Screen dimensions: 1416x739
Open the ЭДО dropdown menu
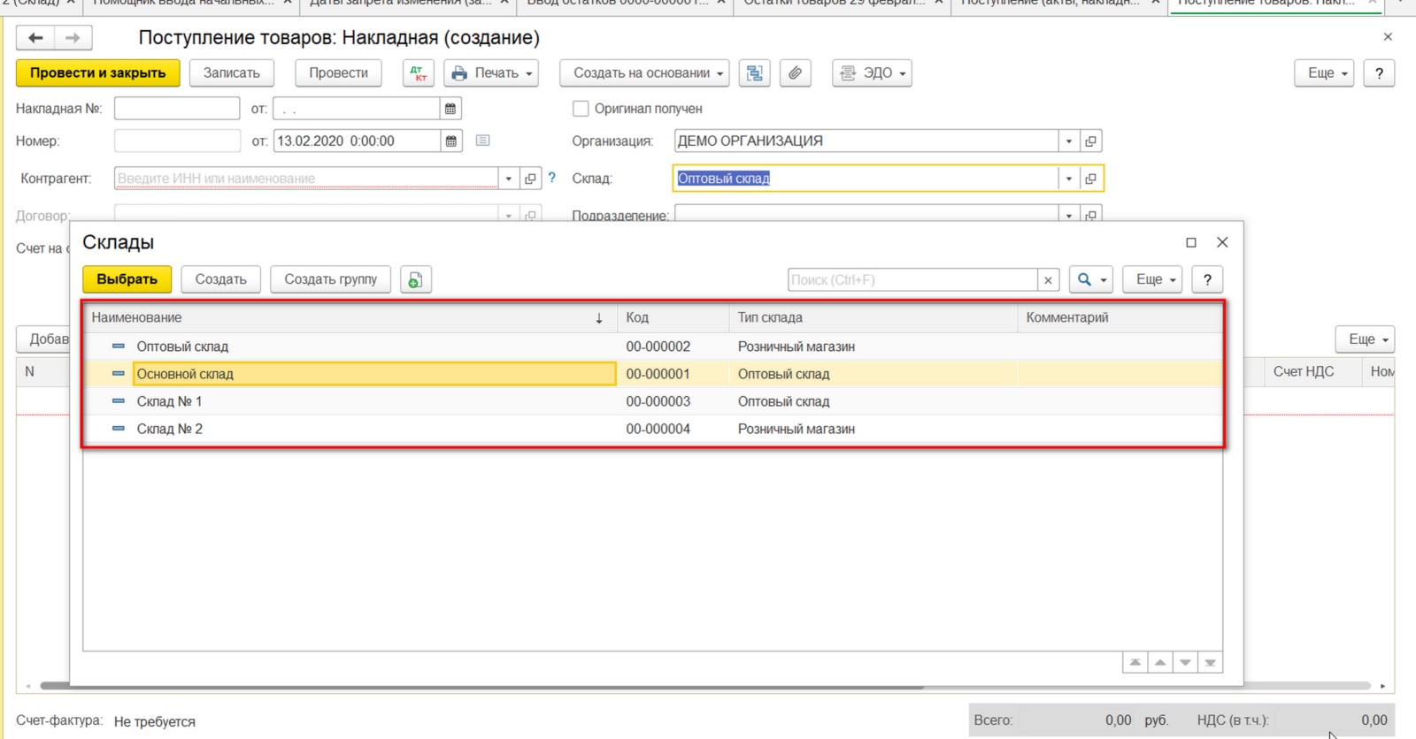pos(872,73)
